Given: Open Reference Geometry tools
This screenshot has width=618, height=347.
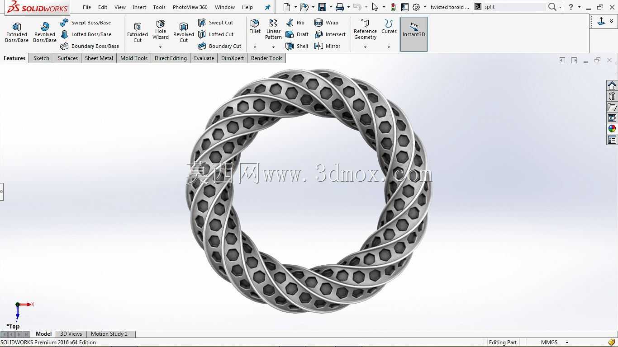Looking at the screenshot, I should pos(365,30).
